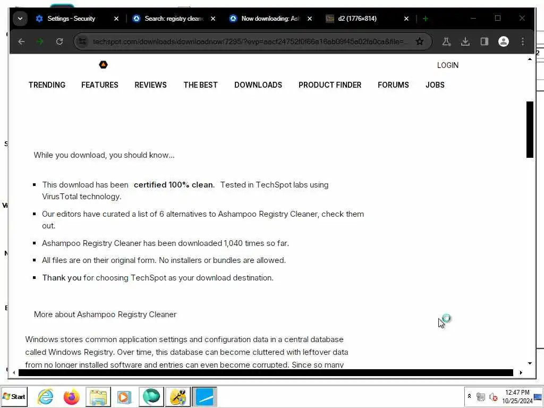Toggle the browser side panel
Viewport: 544px width, 408px height.
484,41
